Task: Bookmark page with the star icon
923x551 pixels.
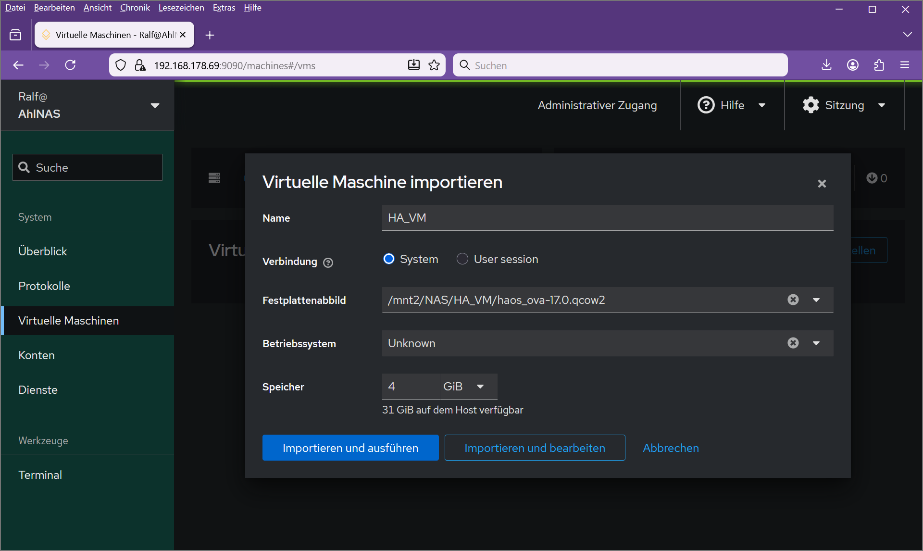Action: [434, 65]
